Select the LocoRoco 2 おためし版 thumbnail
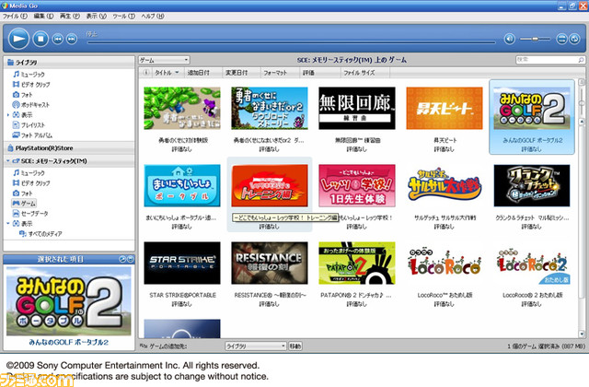Image resolution: width=589 pixels, height=387 pixels. coord(532,264)
